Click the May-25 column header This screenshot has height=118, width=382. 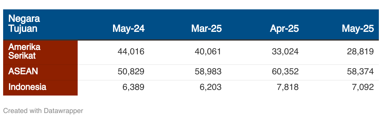click(x=358, y=29)
